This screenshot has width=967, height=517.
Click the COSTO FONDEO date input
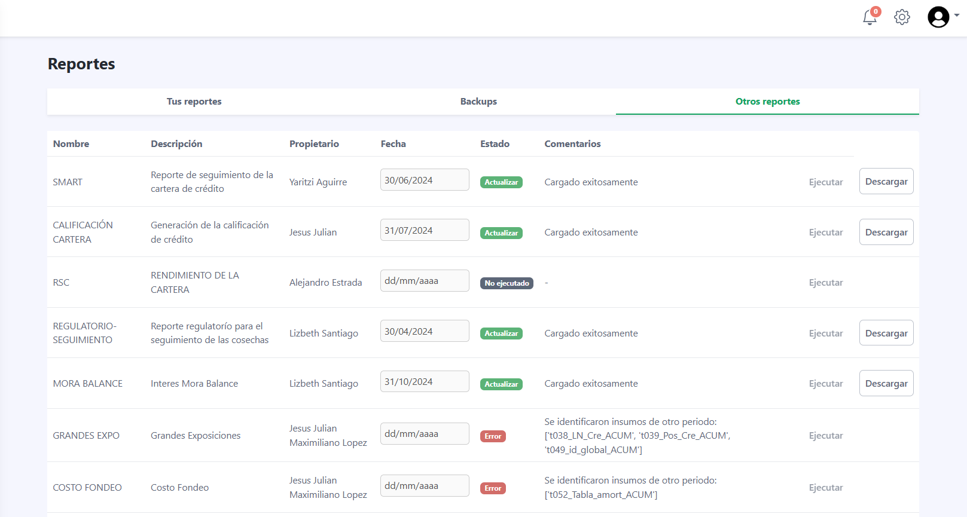tap(424, 486)
